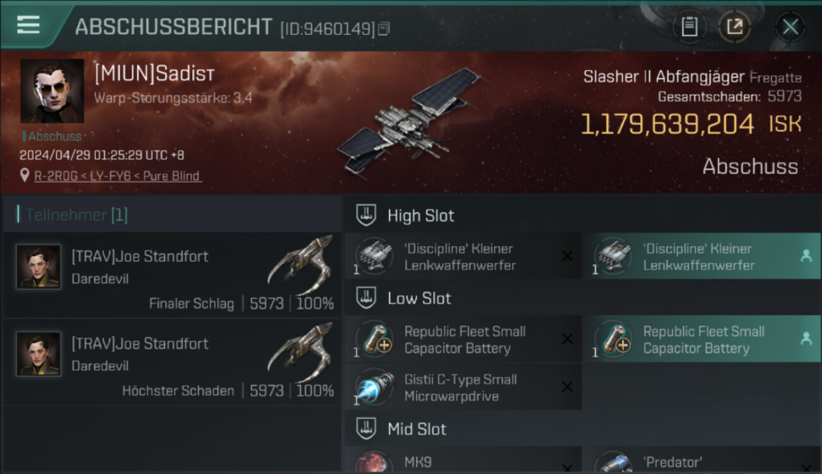The width and height of the screenshot is (822, 474).
Task: Collapse the High Slot section
Action: pos(366,216)
